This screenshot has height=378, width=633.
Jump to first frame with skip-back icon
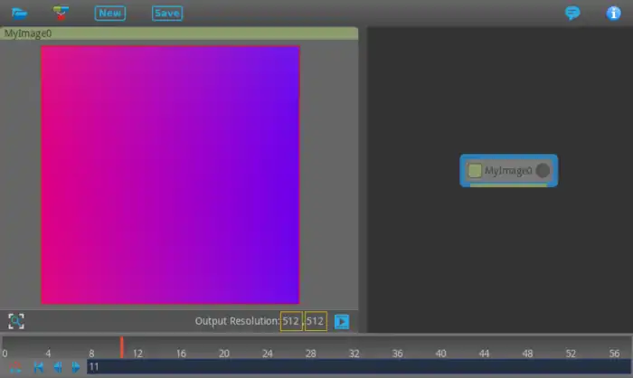coord(38,367)
